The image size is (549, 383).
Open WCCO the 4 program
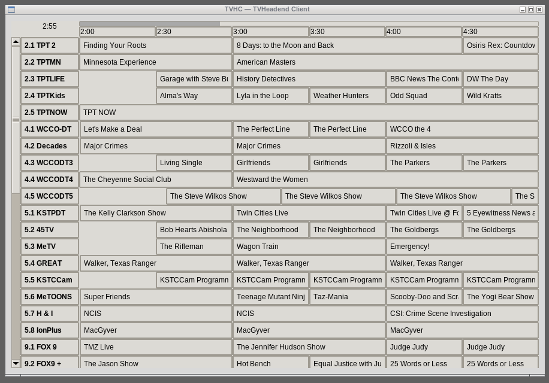click(462, 129)
